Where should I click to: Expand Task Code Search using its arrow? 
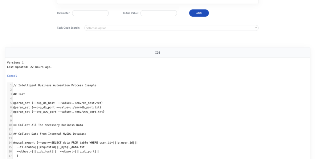coord(256,28)
